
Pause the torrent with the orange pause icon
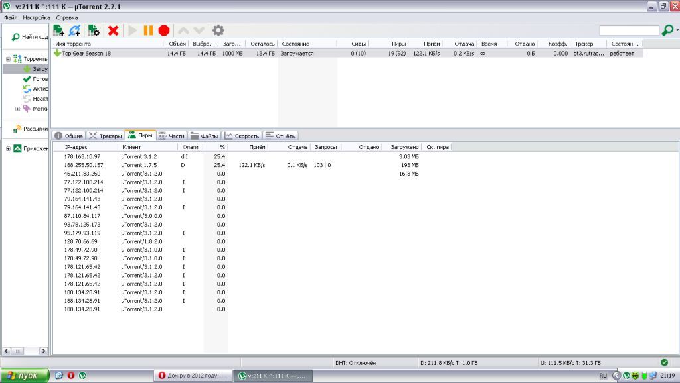tap(148, 30)
